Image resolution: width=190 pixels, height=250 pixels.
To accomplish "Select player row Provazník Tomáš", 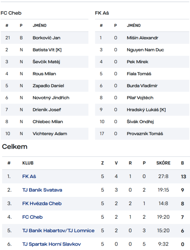I will (142, 134).
